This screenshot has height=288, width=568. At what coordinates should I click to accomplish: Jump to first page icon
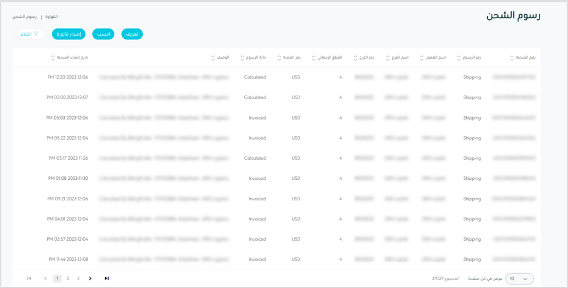tap(29, 278)
